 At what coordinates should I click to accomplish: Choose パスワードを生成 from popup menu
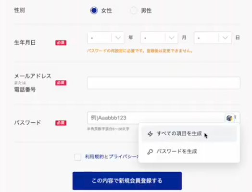[189, 152]
